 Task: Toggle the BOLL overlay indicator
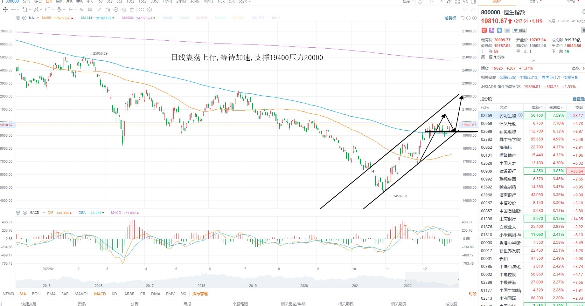click(x=37, y=294)
